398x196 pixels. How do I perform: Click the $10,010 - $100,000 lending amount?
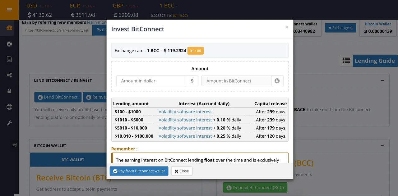[x=134, y=136]
